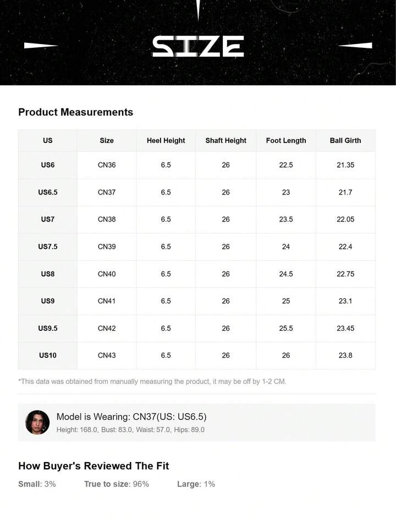The image size is (396, 527).
Task: Click the 21.35 ball girth value
Action: tap(345, 165)
